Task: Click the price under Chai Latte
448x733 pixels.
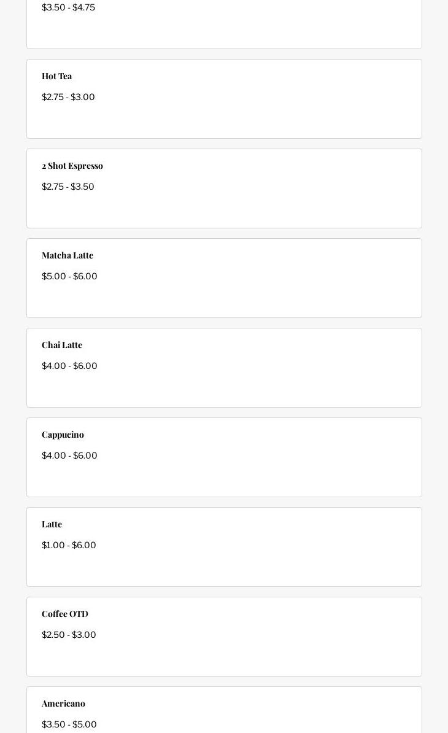Action: click(69, 366)
